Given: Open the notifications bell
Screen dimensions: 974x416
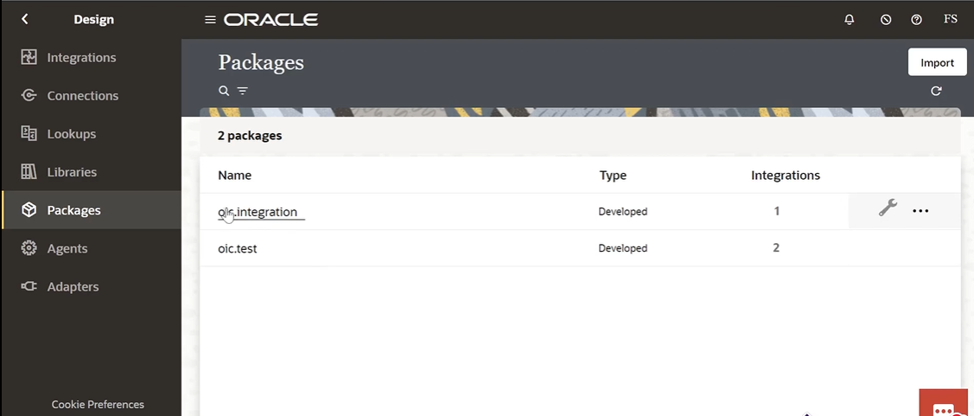Looking at the screenshot, I should [x=850, y=19].
